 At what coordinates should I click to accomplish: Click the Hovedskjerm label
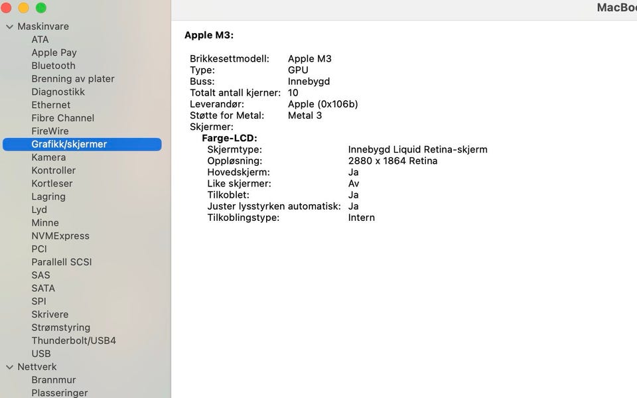[x=238, y=172]
